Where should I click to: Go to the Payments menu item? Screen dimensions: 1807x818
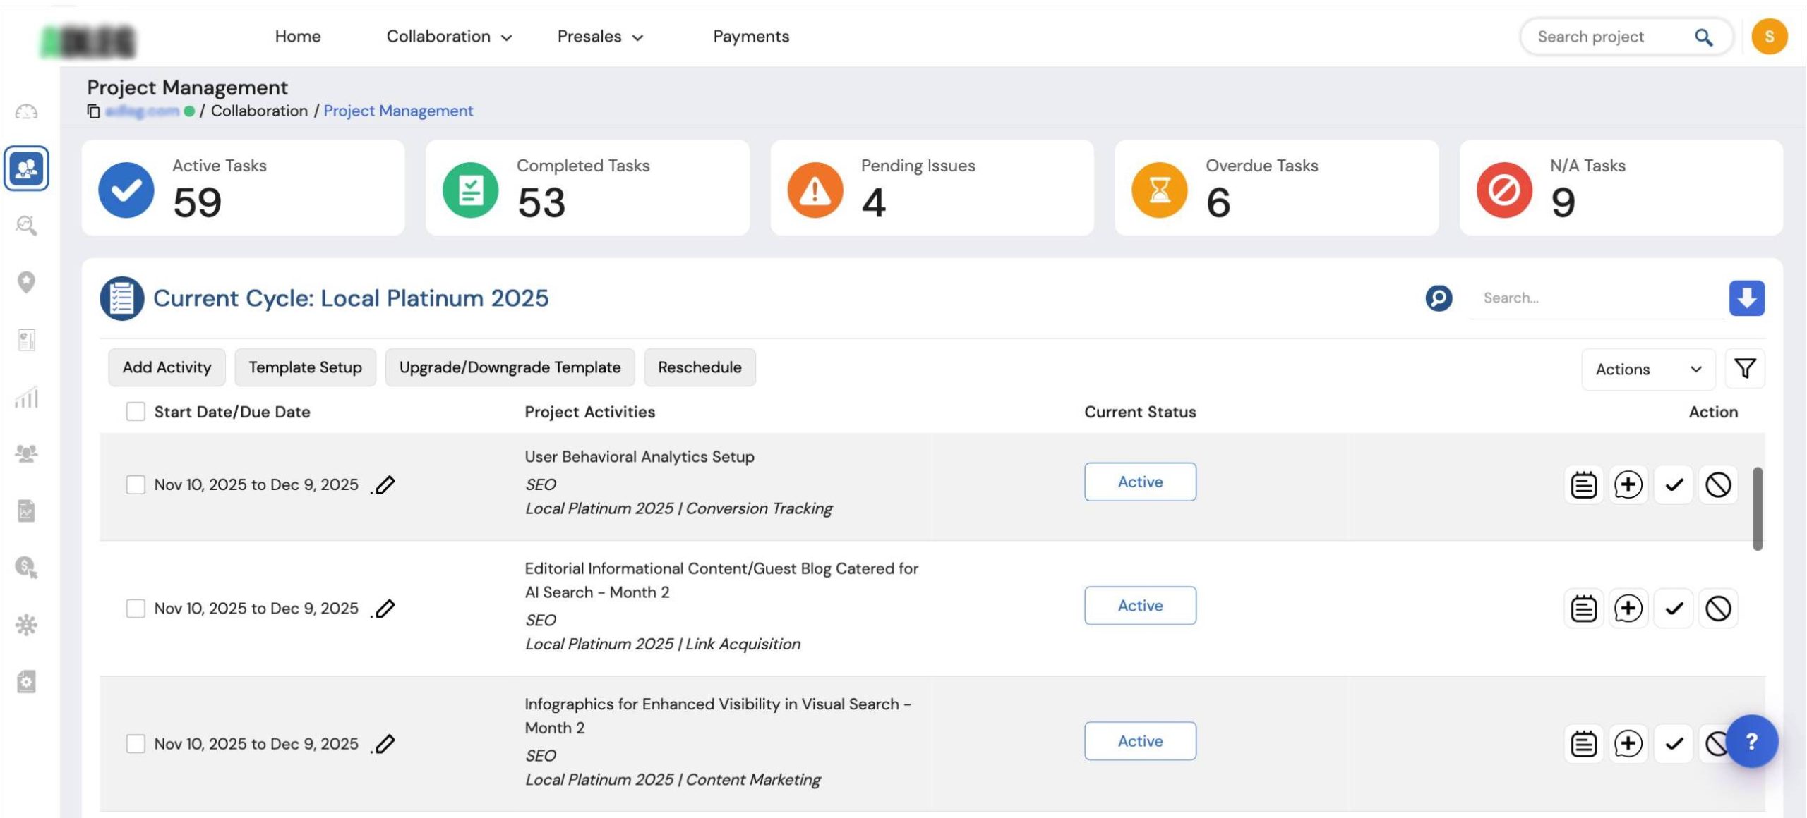tap(750, 37)
